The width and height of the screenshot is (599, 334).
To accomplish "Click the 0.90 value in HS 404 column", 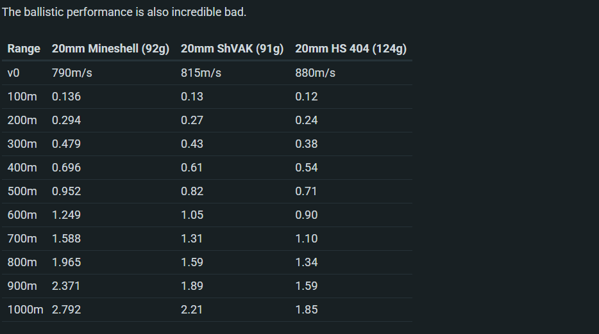I will [x=306, y=215].
